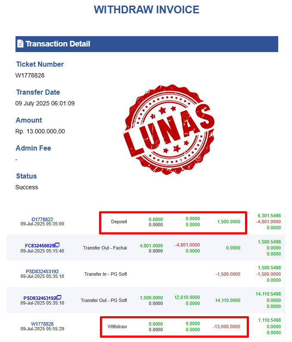Click timestamp 09-Jul-2025 05:55:29
This screenshot has height=342, width=292.
tap(42, 329)
